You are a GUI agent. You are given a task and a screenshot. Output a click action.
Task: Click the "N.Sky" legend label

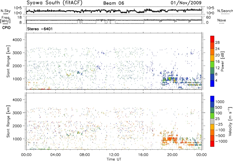(6, 11)
